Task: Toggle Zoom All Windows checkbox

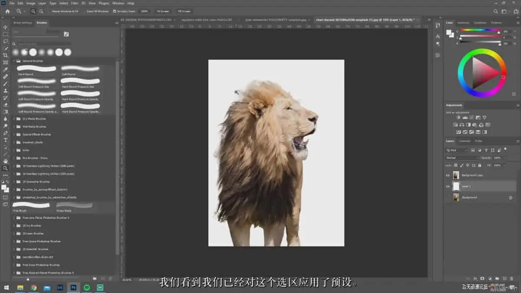Action: click(x=84, y=11)
